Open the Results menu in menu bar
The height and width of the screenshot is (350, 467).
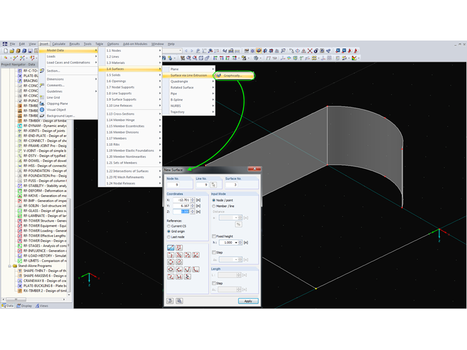point(74,44)
